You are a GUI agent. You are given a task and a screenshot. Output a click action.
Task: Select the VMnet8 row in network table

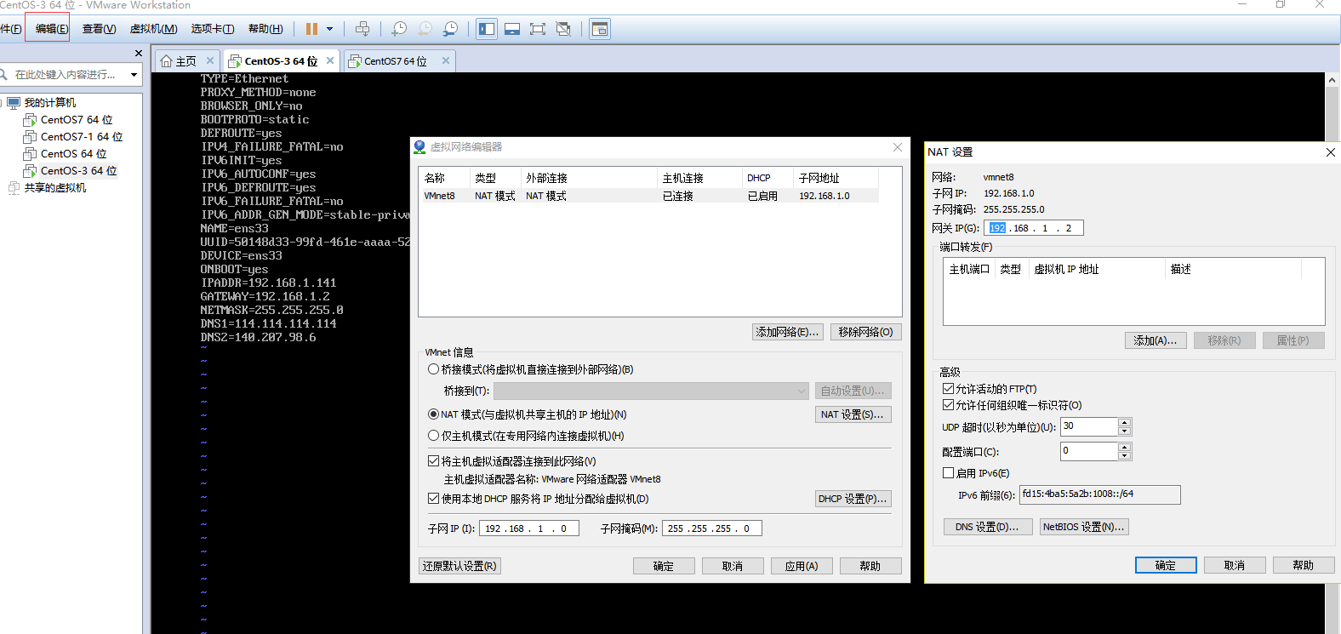click(x=650, y=196)
